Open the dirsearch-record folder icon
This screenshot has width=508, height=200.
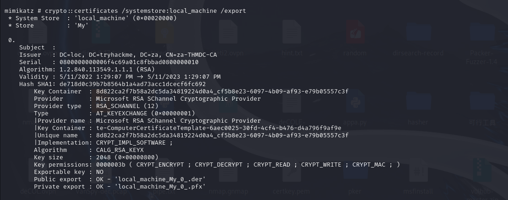[x=418, y=32]
